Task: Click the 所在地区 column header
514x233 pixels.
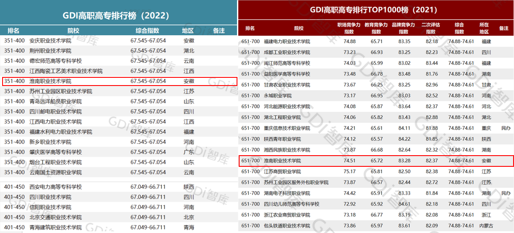Action: tap(484, 28)
